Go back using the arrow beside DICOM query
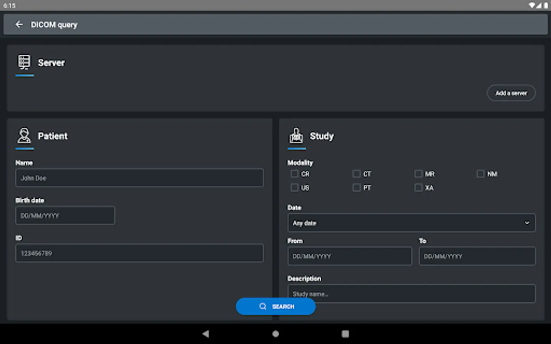 point(19,24)
